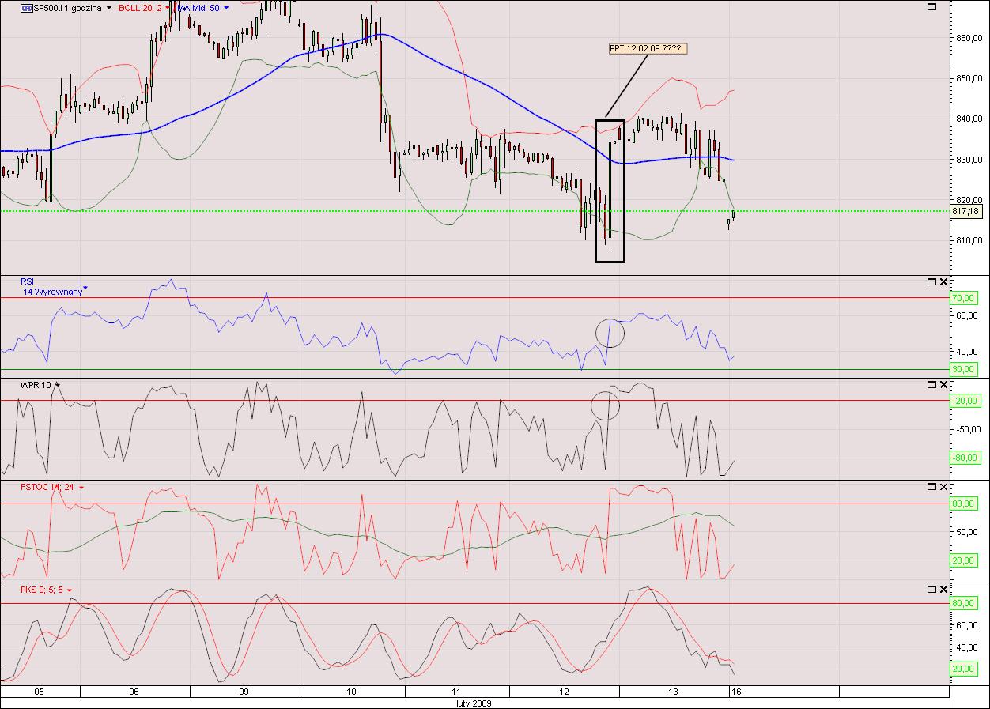Maximize the FSTOC indicator panel

[931, 487]
